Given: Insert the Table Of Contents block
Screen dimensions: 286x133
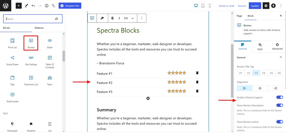Looking at the screenshot, I should [49, 62].
